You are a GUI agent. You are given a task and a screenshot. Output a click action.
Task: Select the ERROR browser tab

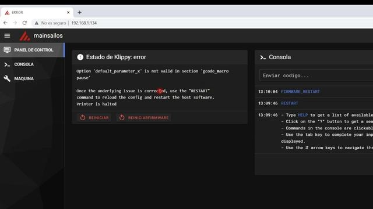(x=37, y=12)
